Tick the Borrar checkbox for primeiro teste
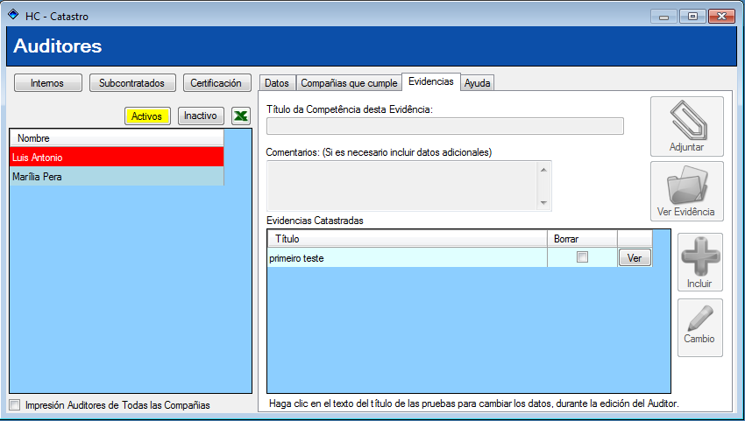The height and width of the screenshot is (421, 745). [582, 257]
